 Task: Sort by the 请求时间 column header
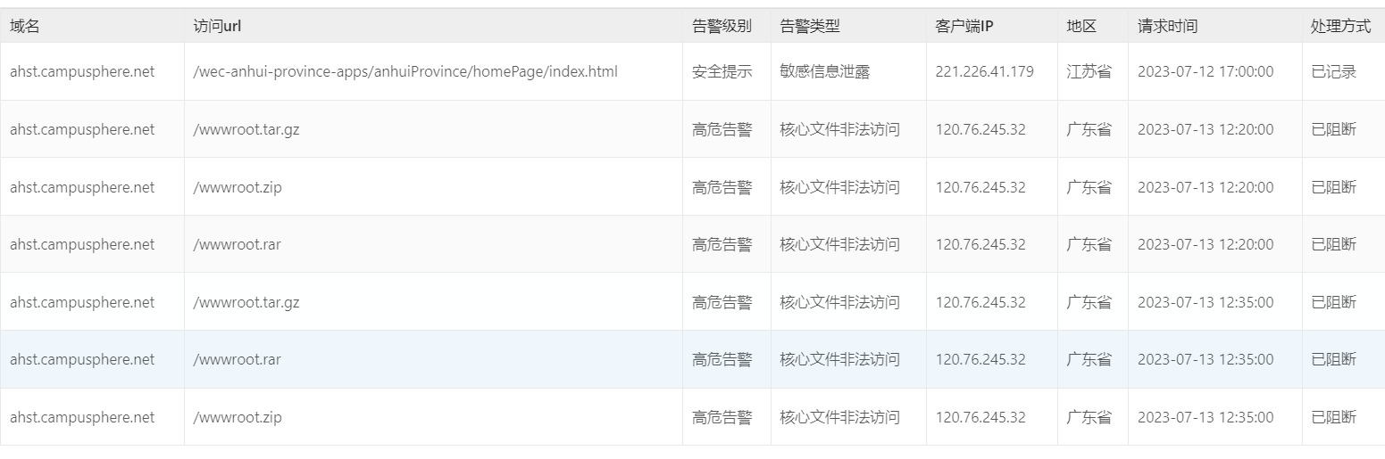tap(1167, 27)
